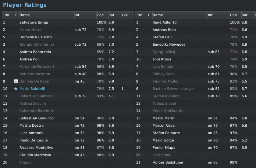The width and height of the screenshot is (256, 168).
Task: Click the Player Ratings panel title
Action: pos(25,5)
